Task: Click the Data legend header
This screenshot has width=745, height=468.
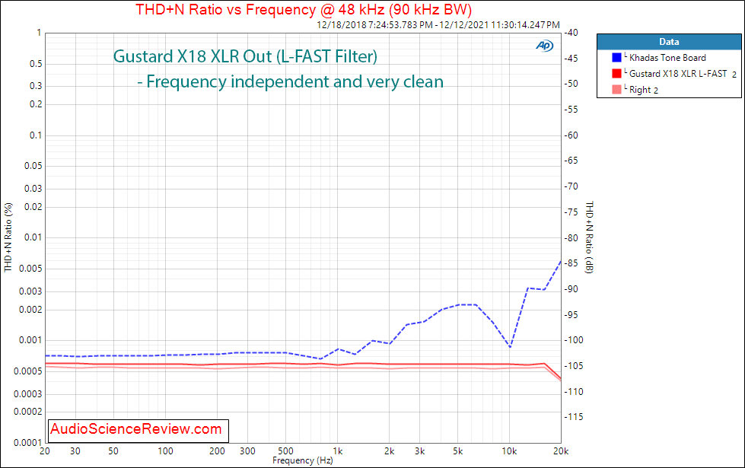Action: click(x=669, y=42)
